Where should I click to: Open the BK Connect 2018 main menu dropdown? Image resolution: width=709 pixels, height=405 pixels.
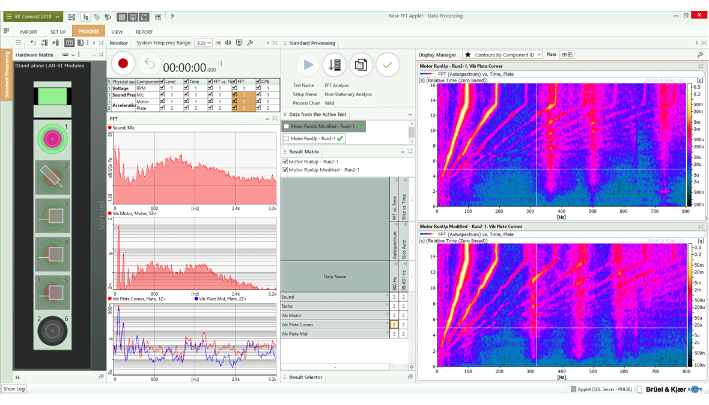coord(33,17)
